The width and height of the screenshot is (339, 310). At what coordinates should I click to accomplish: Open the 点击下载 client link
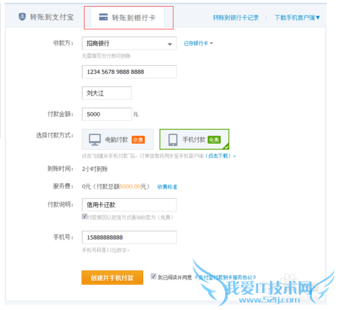pos(219,156)
